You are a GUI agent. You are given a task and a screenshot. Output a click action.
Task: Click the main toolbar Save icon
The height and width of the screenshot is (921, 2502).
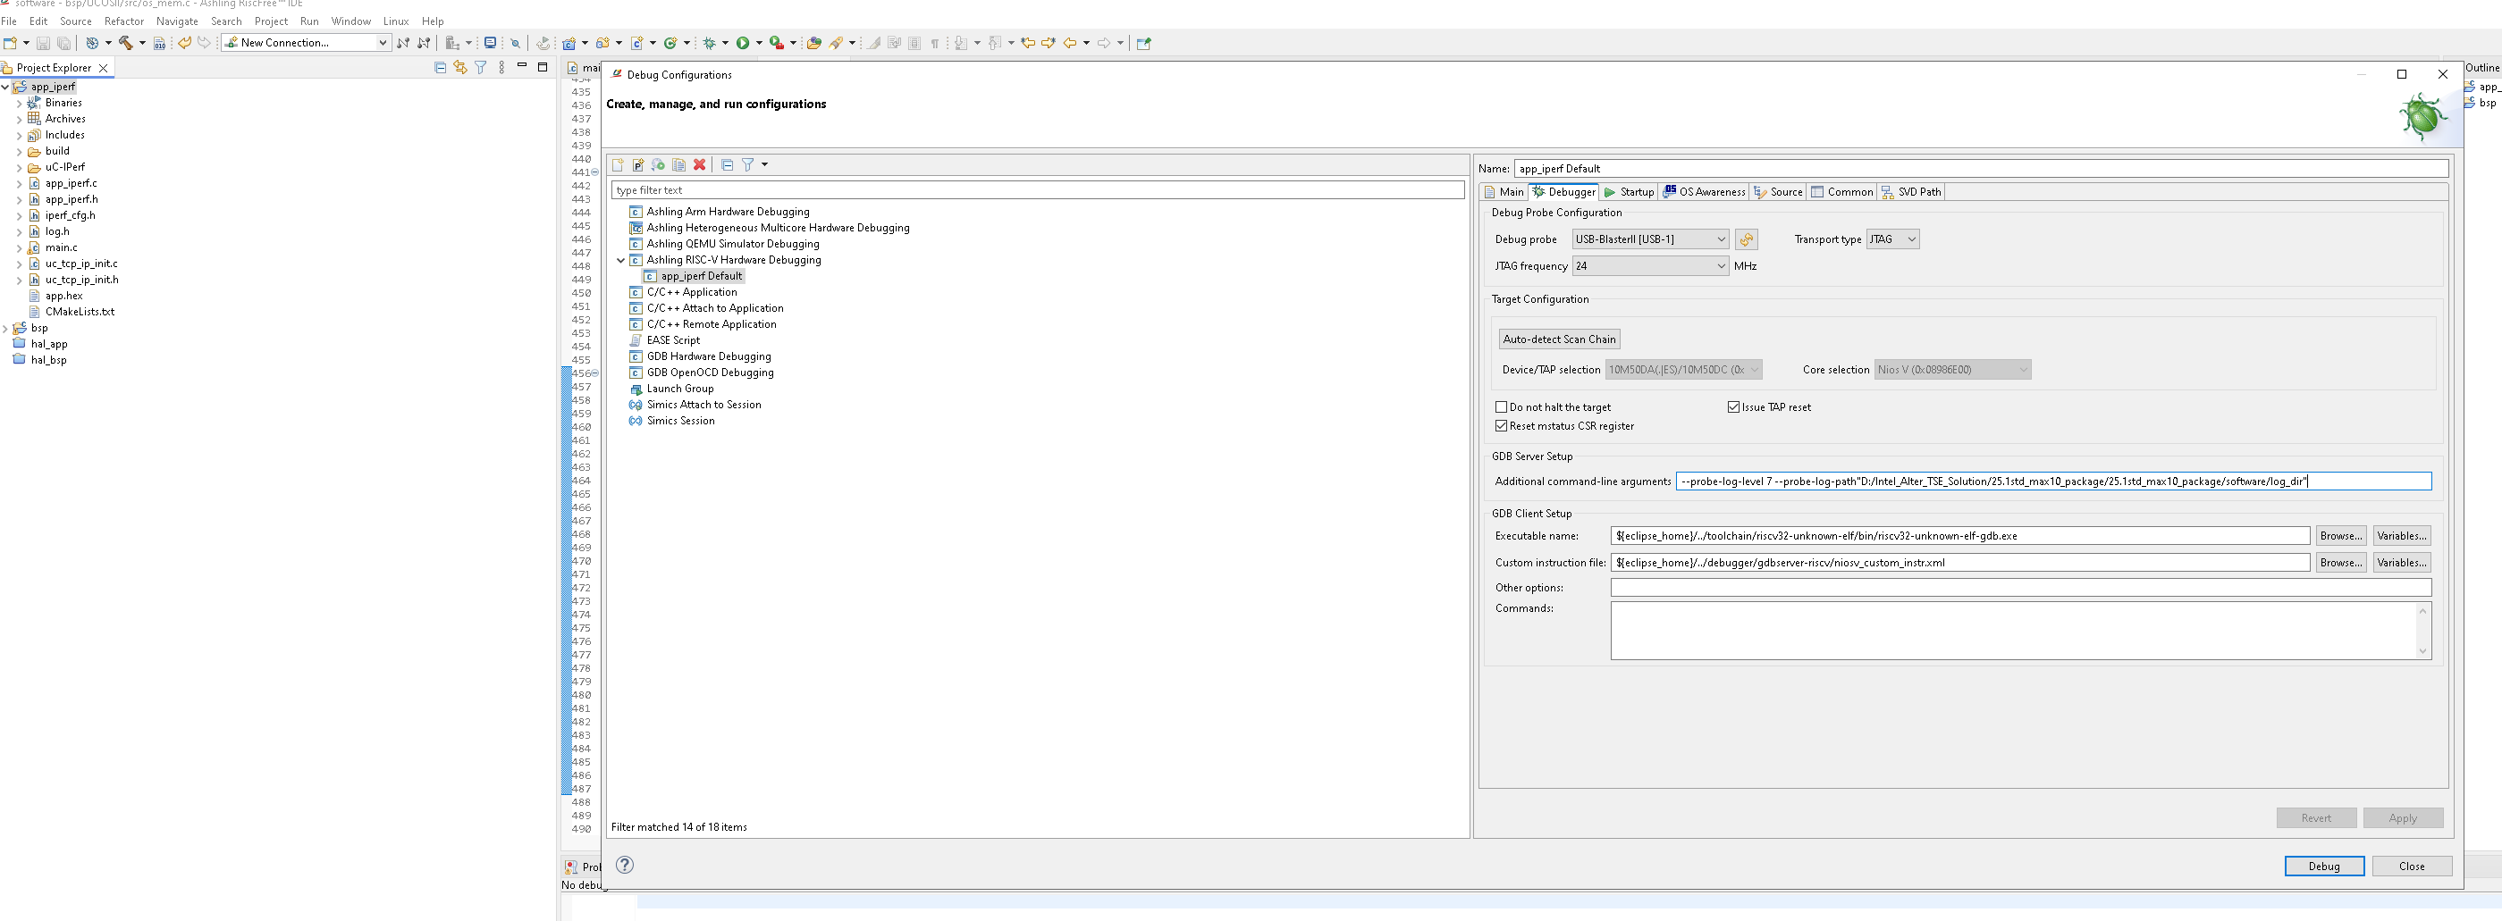pos(43,43)
